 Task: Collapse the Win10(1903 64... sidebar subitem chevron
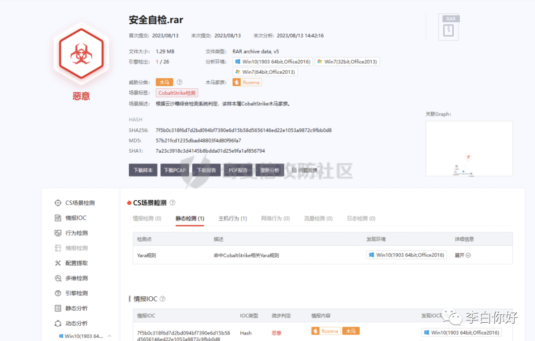point(109,336)
